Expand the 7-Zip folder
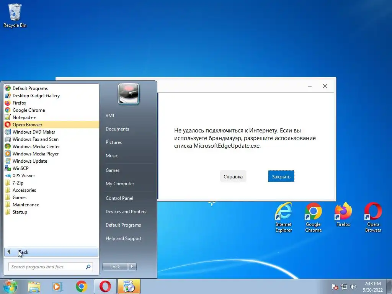The height and width of the screenshot is (294, 392). (x=51, y=183)
